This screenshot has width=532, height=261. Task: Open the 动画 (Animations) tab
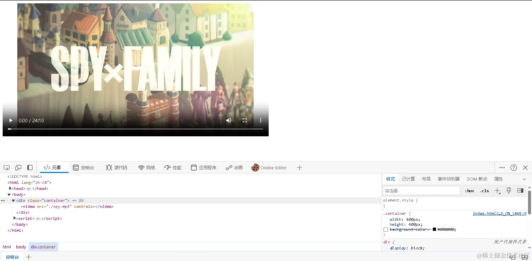(x=234, y=168)
